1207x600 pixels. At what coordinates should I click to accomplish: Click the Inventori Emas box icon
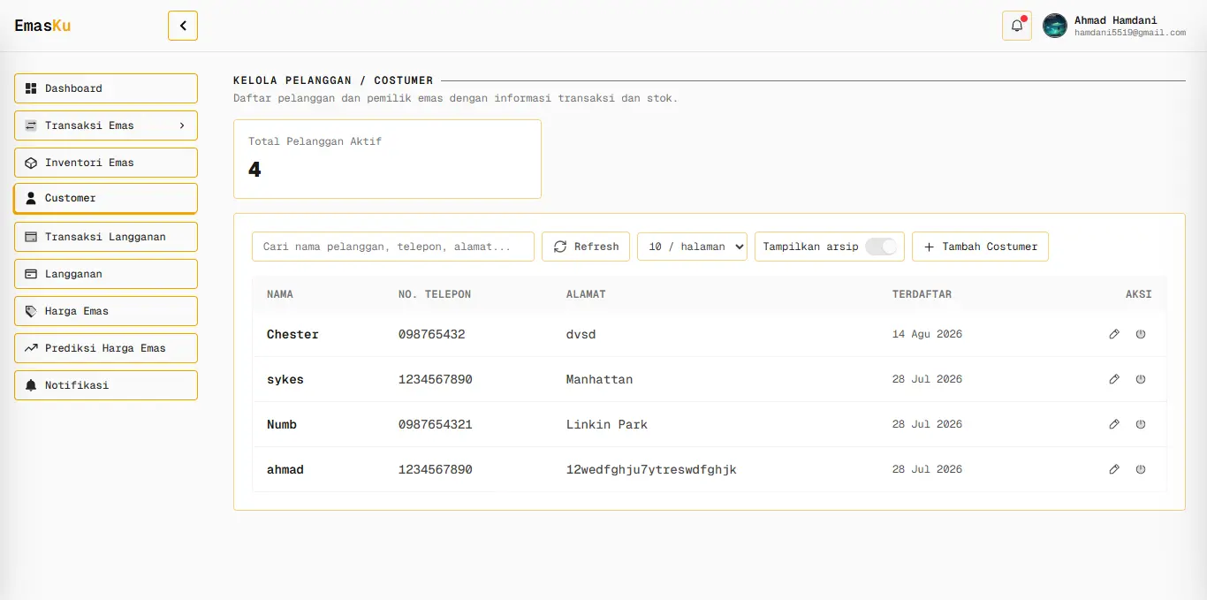coord(31,163)
